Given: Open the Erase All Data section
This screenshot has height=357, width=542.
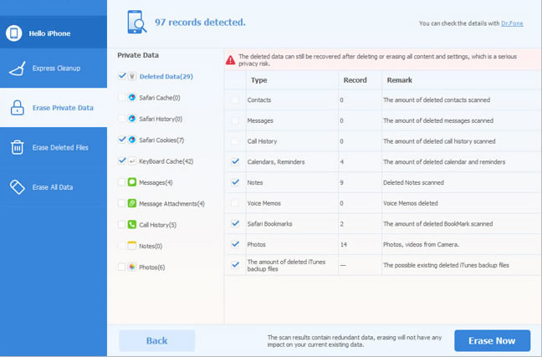Looking at the screenshot, I should click(54, 187).
